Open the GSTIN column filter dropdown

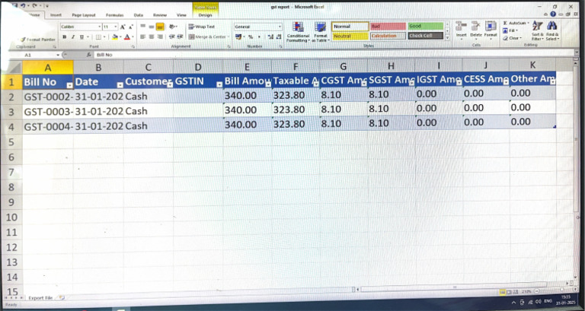coord(219,85)
